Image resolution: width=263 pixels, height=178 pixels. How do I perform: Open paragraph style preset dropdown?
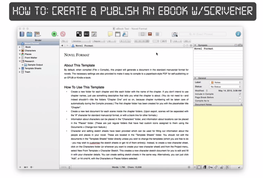pyautogui.click(x=64, y=41)
